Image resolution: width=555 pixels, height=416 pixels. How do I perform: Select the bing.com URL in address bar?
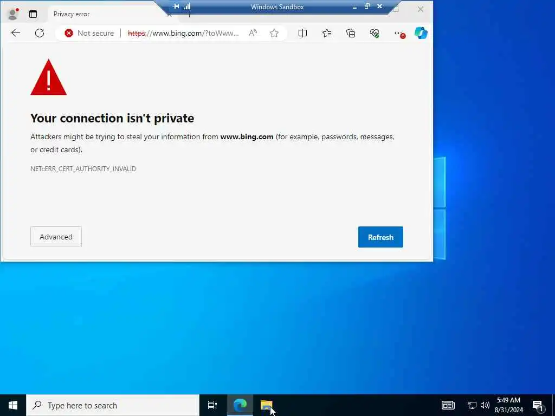pos(183,33)
